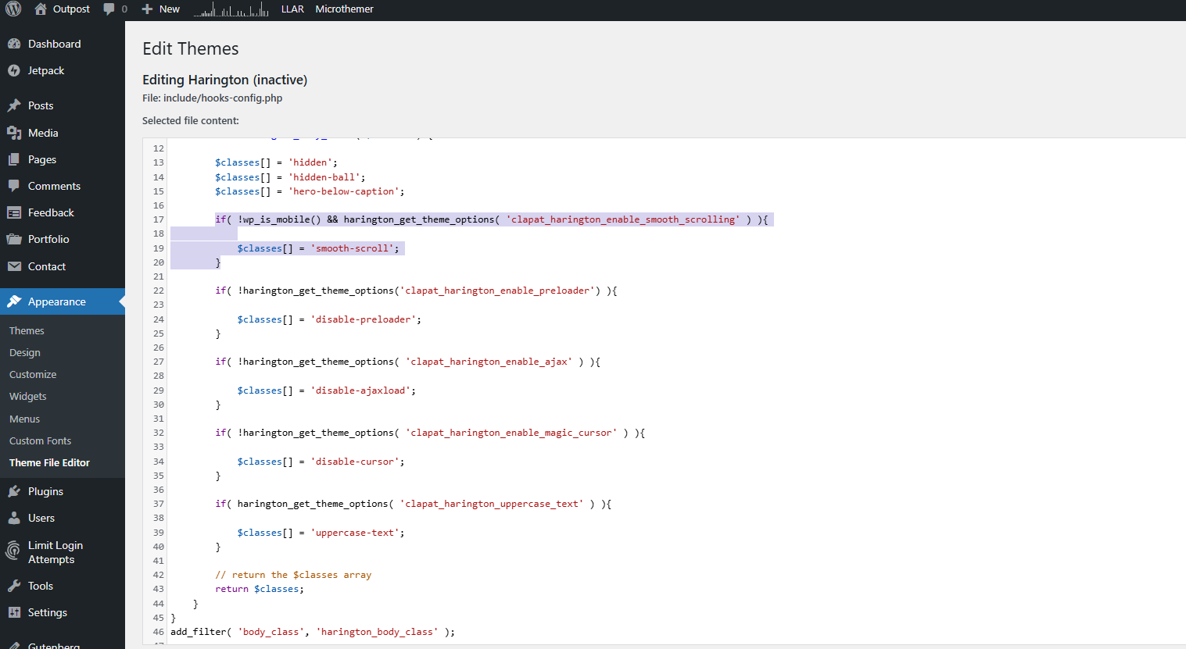This screenshot has width=1186, height=649.
Task: Open the Plugins section
Action: [x=45, y=491]
